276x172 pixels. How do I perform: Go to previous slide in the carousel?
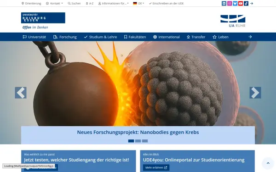click(x=21, y=93)
